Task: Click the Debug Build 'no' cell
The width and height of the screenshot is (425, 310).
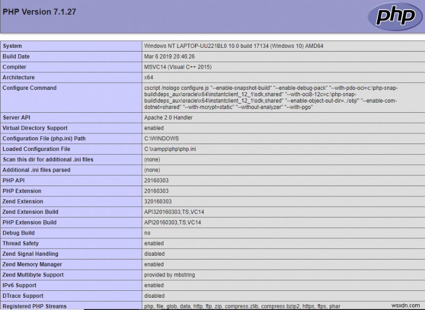Action: pos(146,233)
